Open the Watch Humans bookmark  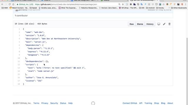point(19,8)
